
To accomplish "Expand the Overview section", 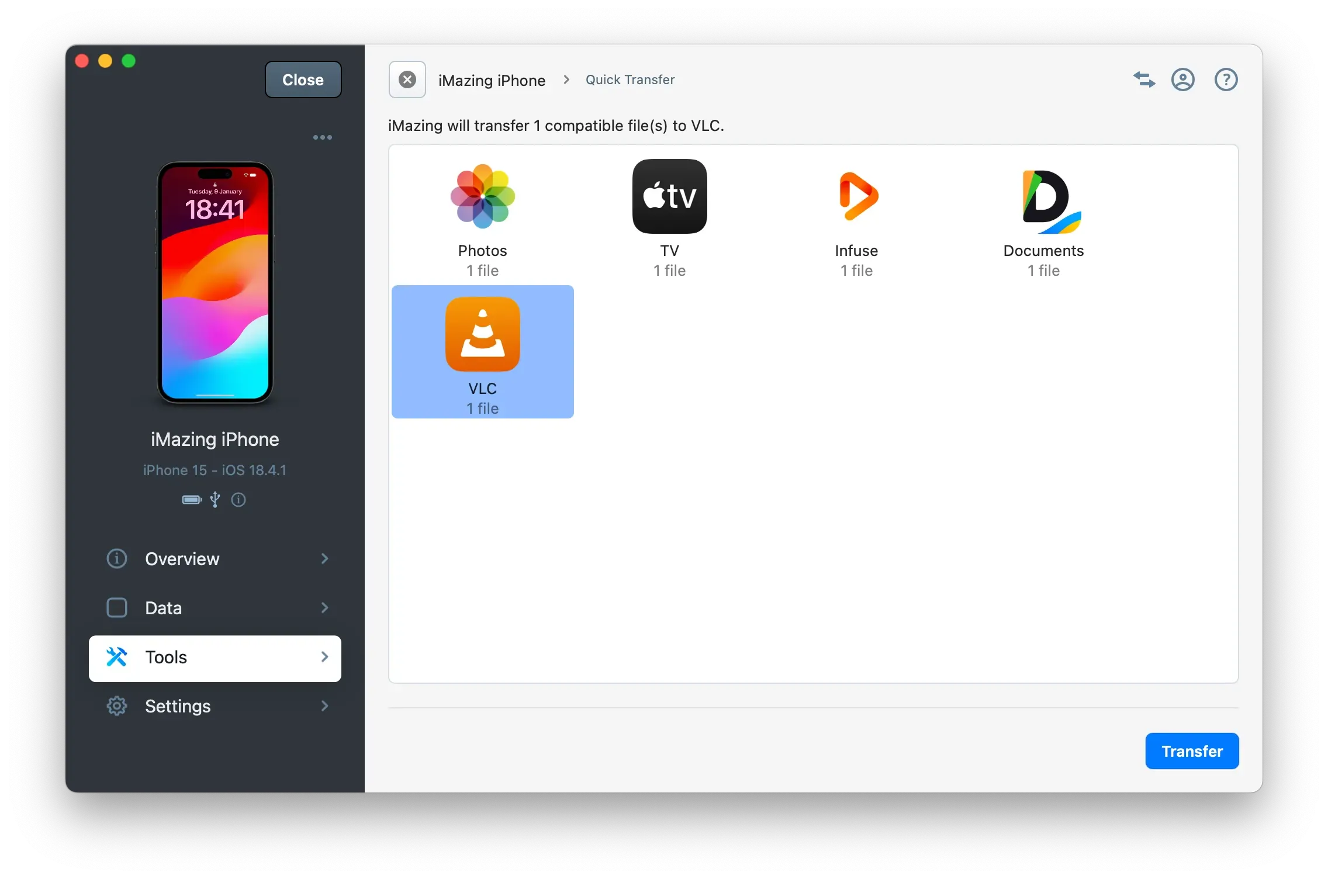I will (215, 559).
